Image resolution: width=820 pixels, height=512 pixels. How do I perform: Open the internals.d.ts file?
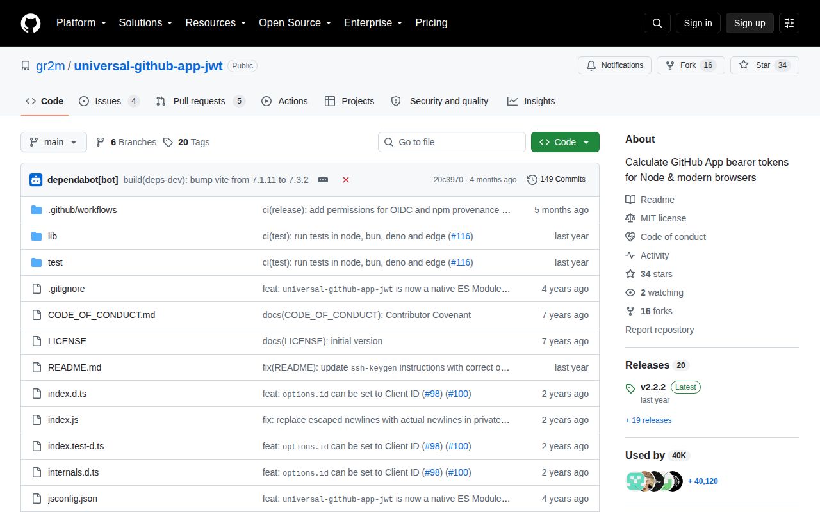(73, 472)
